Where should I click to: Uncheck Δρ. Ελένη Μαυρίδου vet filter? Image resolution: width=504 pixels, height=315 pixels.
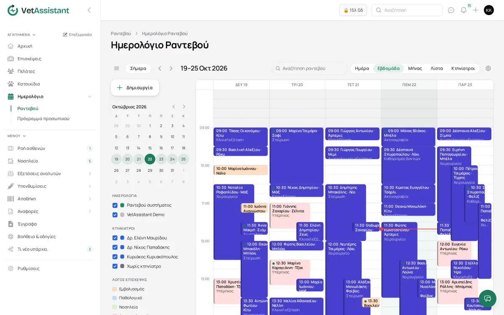115,238
